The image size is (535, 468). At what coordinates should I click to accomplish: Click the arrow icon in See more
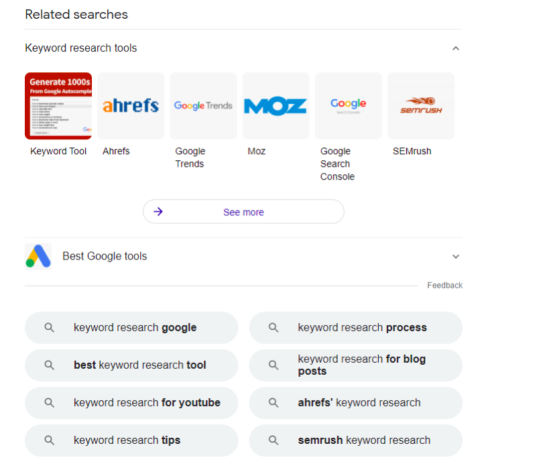(x=158, y=212)
